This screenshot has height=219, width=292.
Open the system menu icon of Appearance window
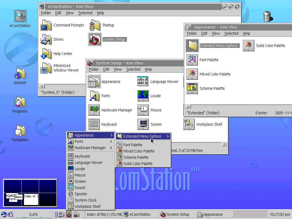[188, 27]
